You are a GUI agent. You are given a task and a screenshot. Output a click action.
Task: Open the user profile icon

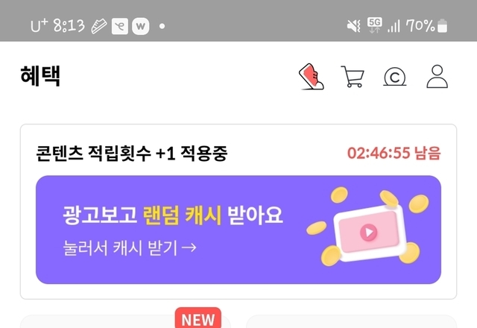[437, 76]
